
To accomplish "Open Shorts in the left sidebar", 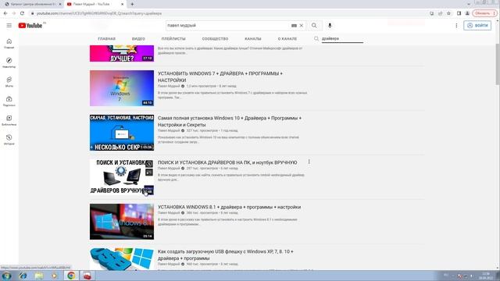I will click(9, 82).
